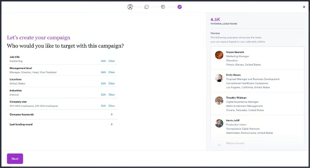Screen dimensions: 310x168
Task: Click 'Production Intern' title text
Action: coord(236,125)
